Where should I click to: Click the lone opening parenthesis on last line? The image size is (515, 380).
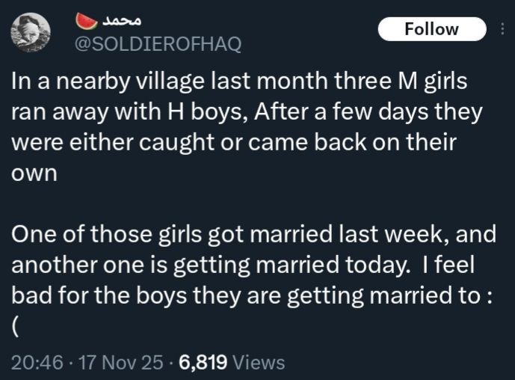pos(16,326)
